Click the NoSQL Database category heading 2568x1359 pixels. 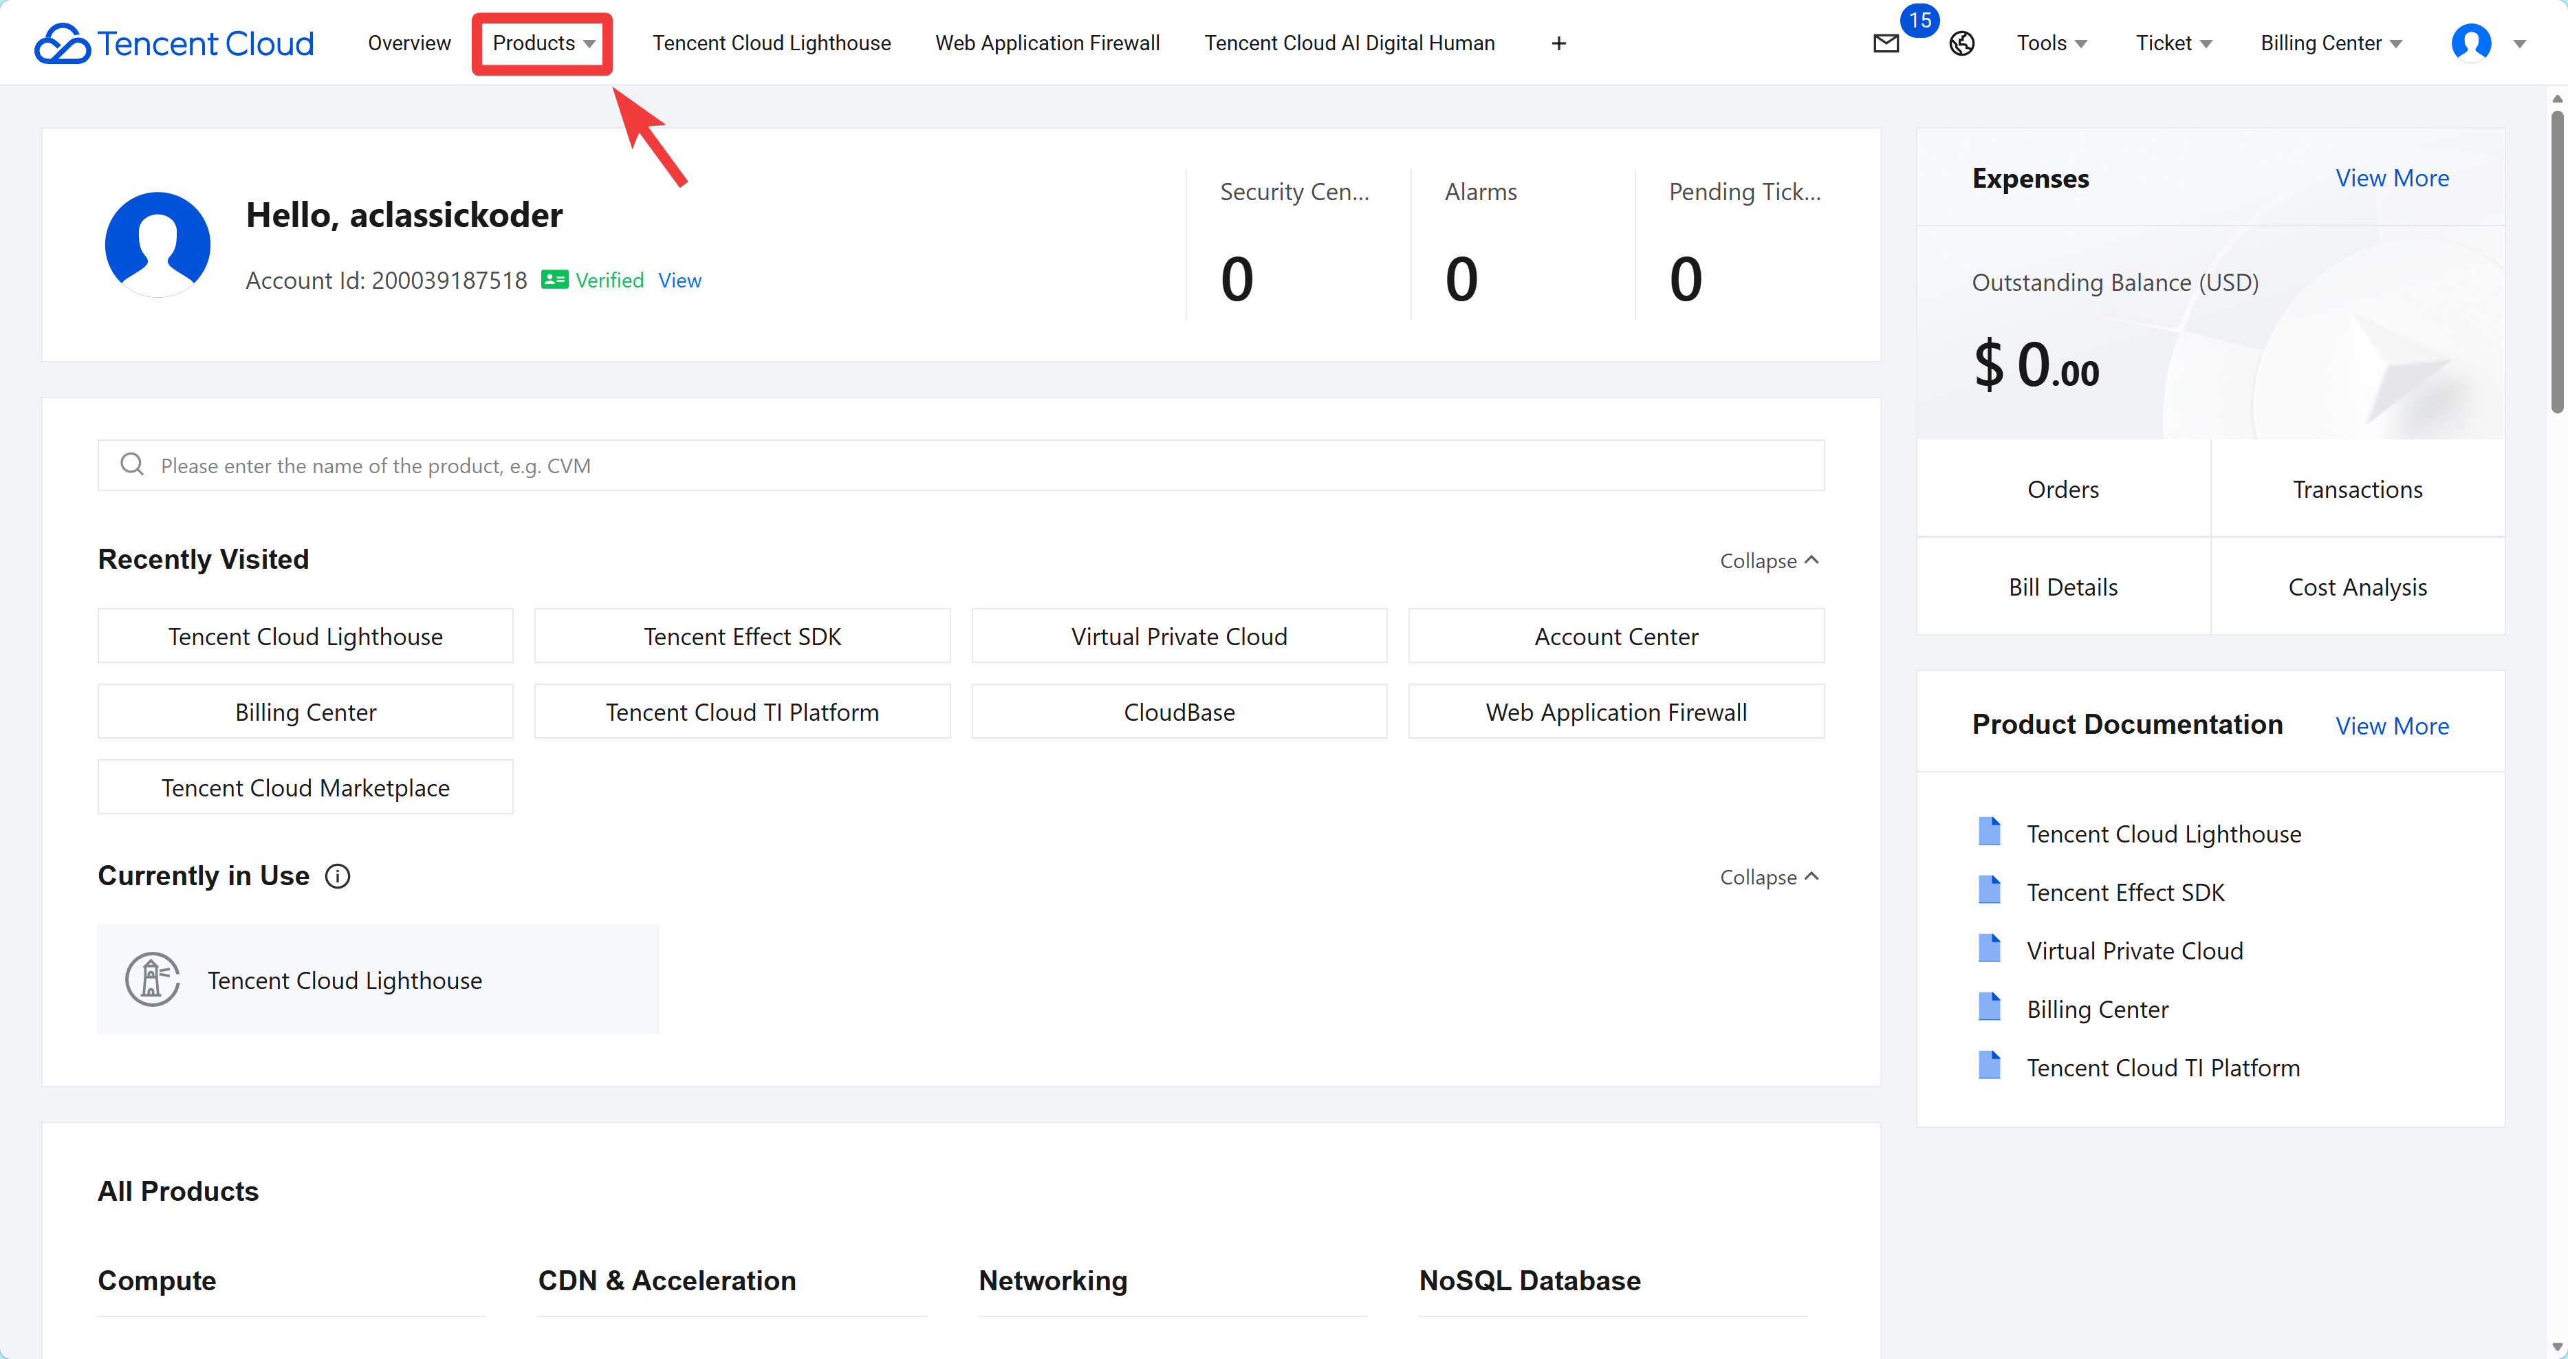pos(1530,1280)
